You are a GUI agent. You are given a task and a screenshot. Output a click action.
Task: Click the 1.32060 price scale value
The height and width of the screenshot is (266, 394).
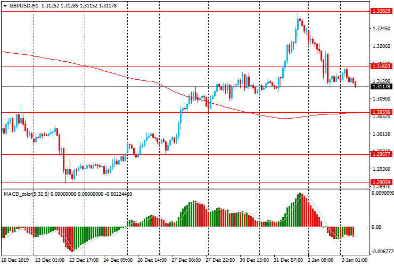pyautogui.click(x=381, y=46)
